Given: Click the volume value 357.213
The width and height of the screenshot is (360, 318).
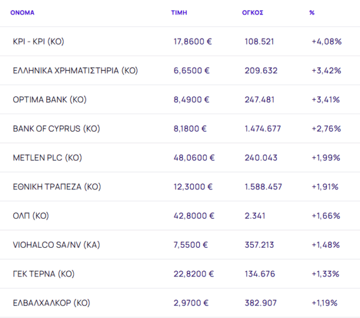Looking at the screenshot, I should point(259,245).
